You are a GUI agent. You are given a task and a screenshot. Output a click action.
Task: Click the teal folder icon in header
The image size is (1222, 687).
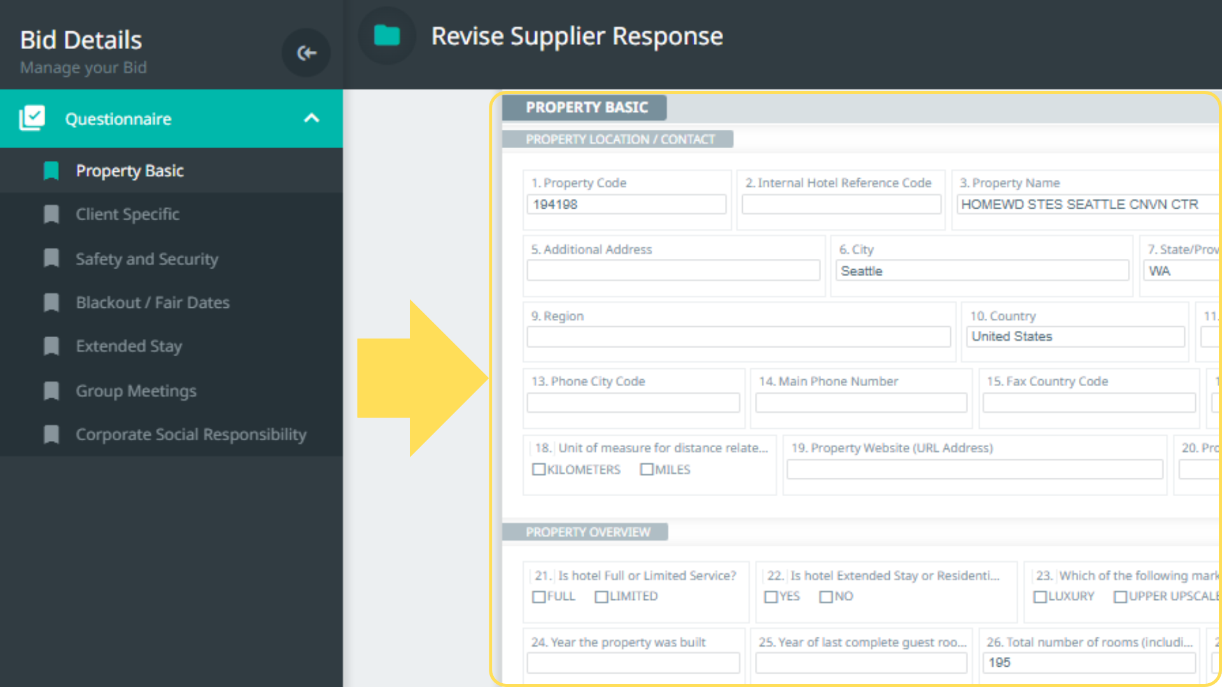pos(386,36)
